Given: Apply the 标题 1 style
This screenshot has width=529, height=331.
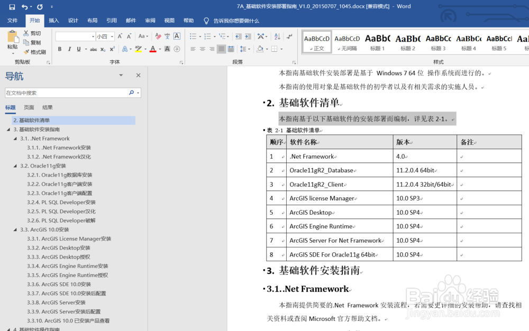Looking at the screenshot, I should point(378,42).
